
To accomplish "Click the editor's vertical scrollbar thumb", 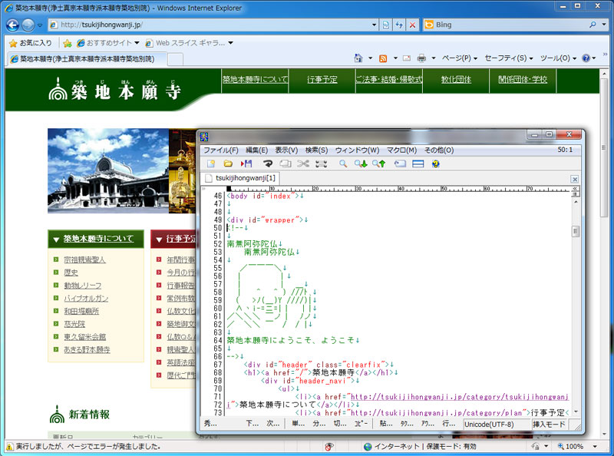I will pyautogui.click(x=575, y=231).
